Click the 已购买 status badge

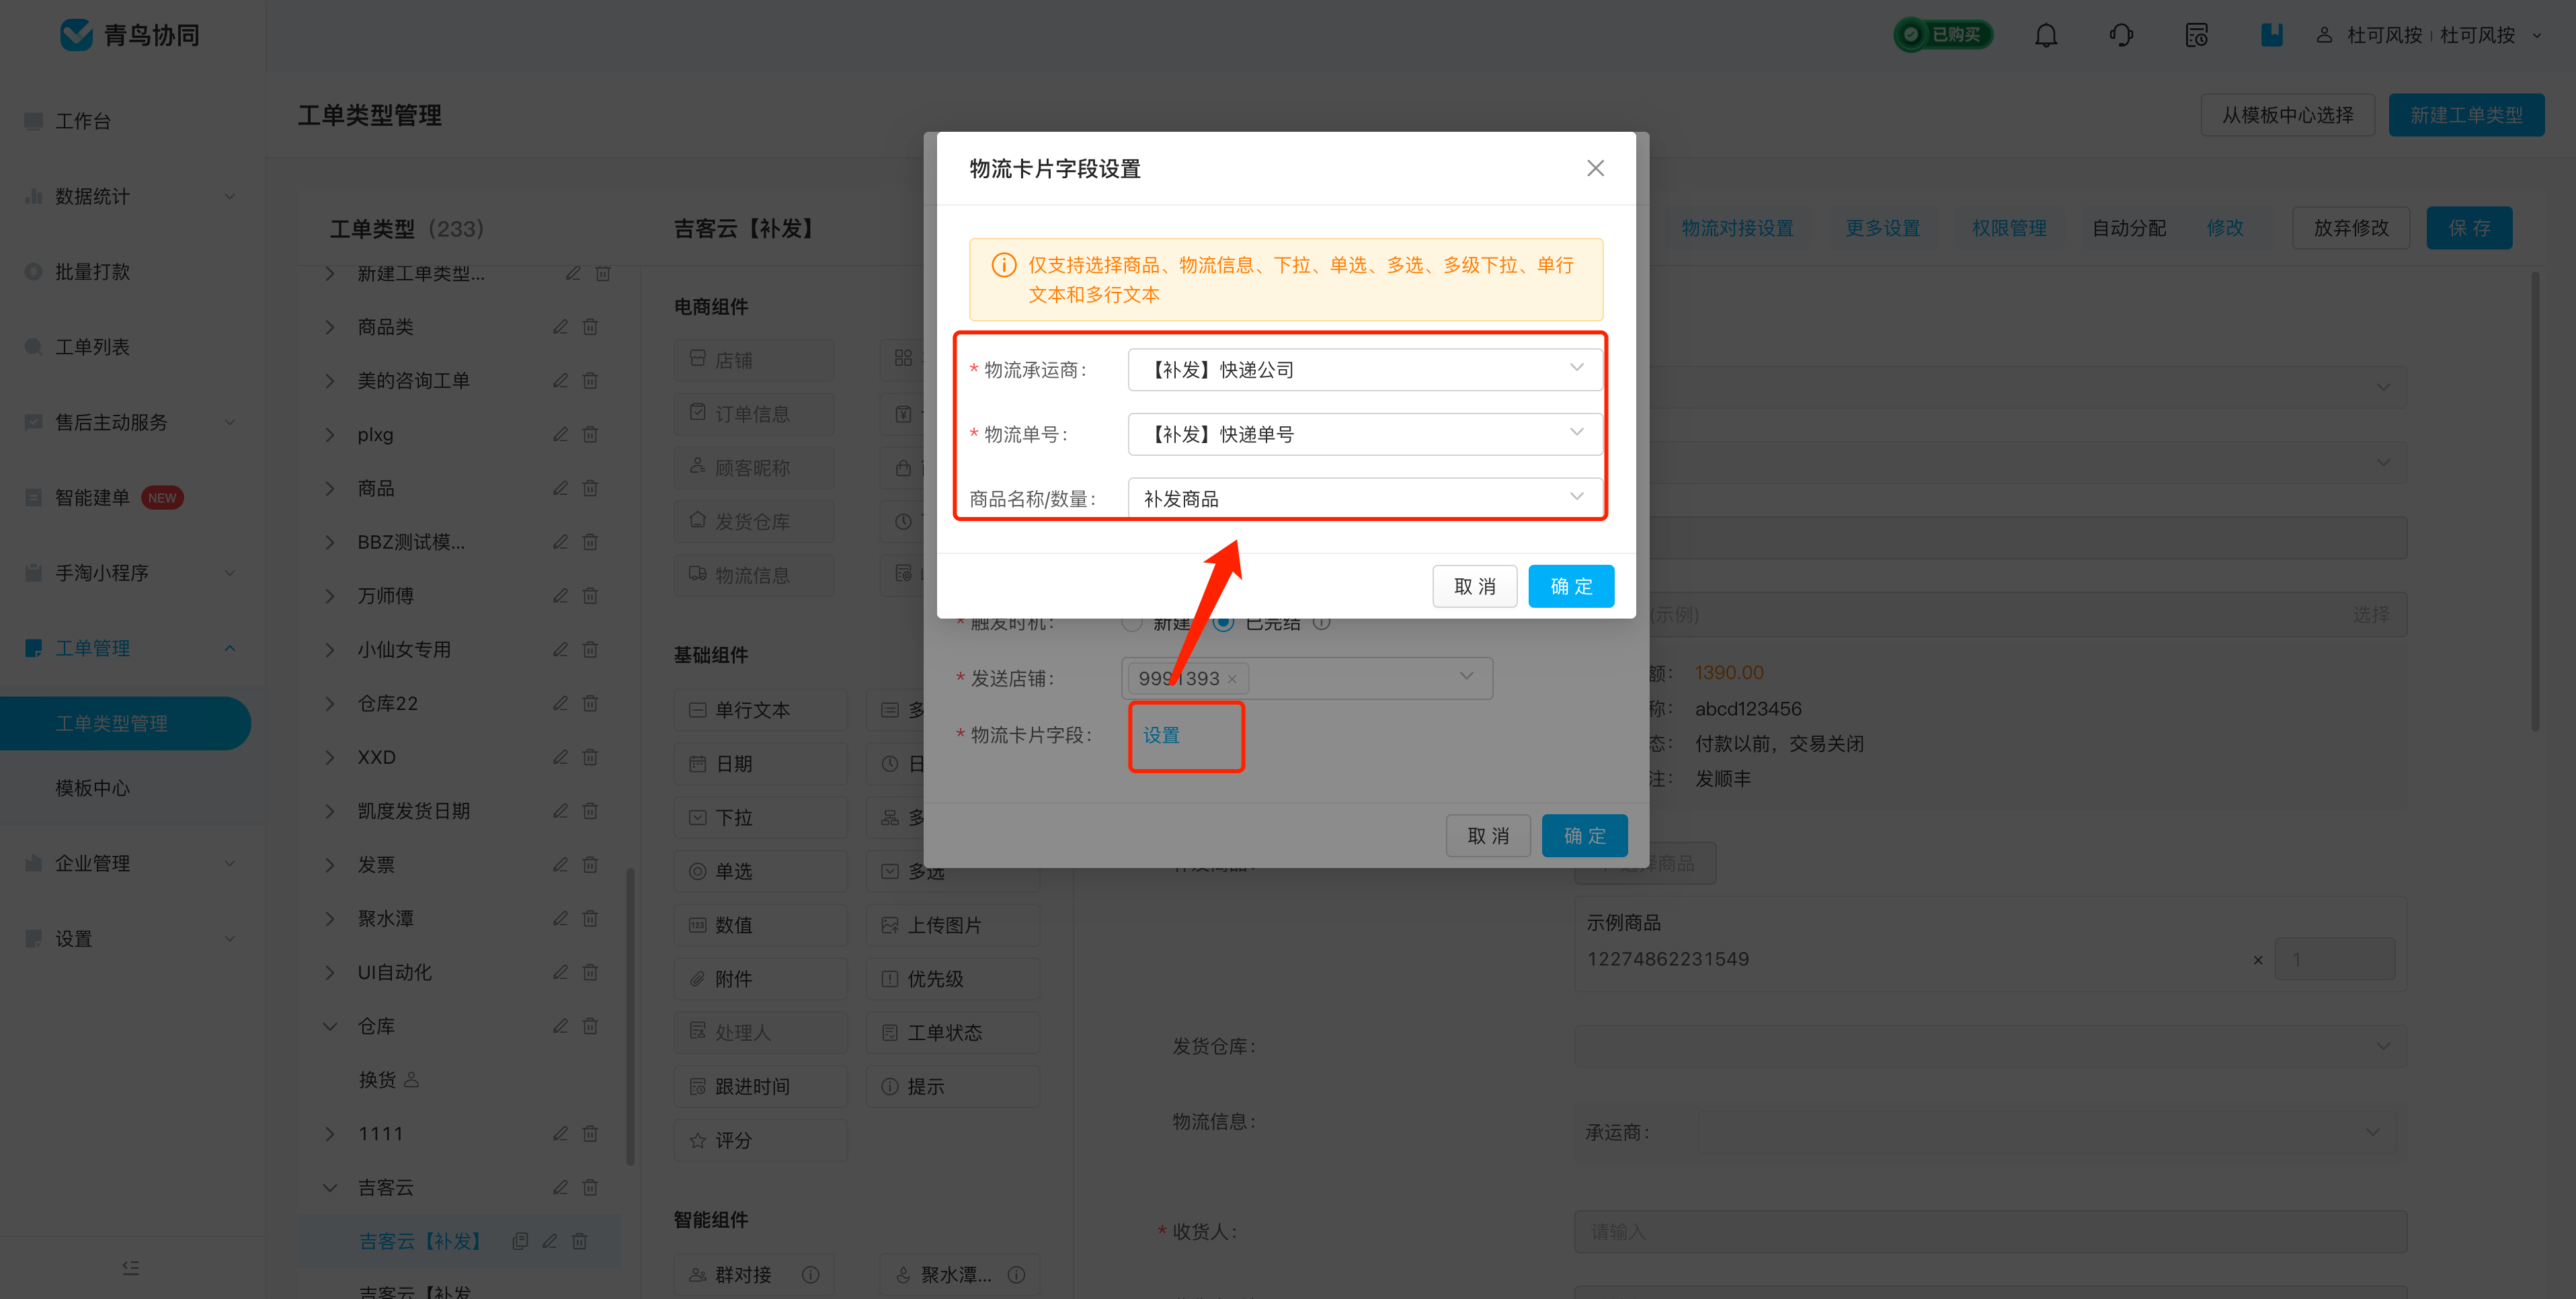(1943, 35)
